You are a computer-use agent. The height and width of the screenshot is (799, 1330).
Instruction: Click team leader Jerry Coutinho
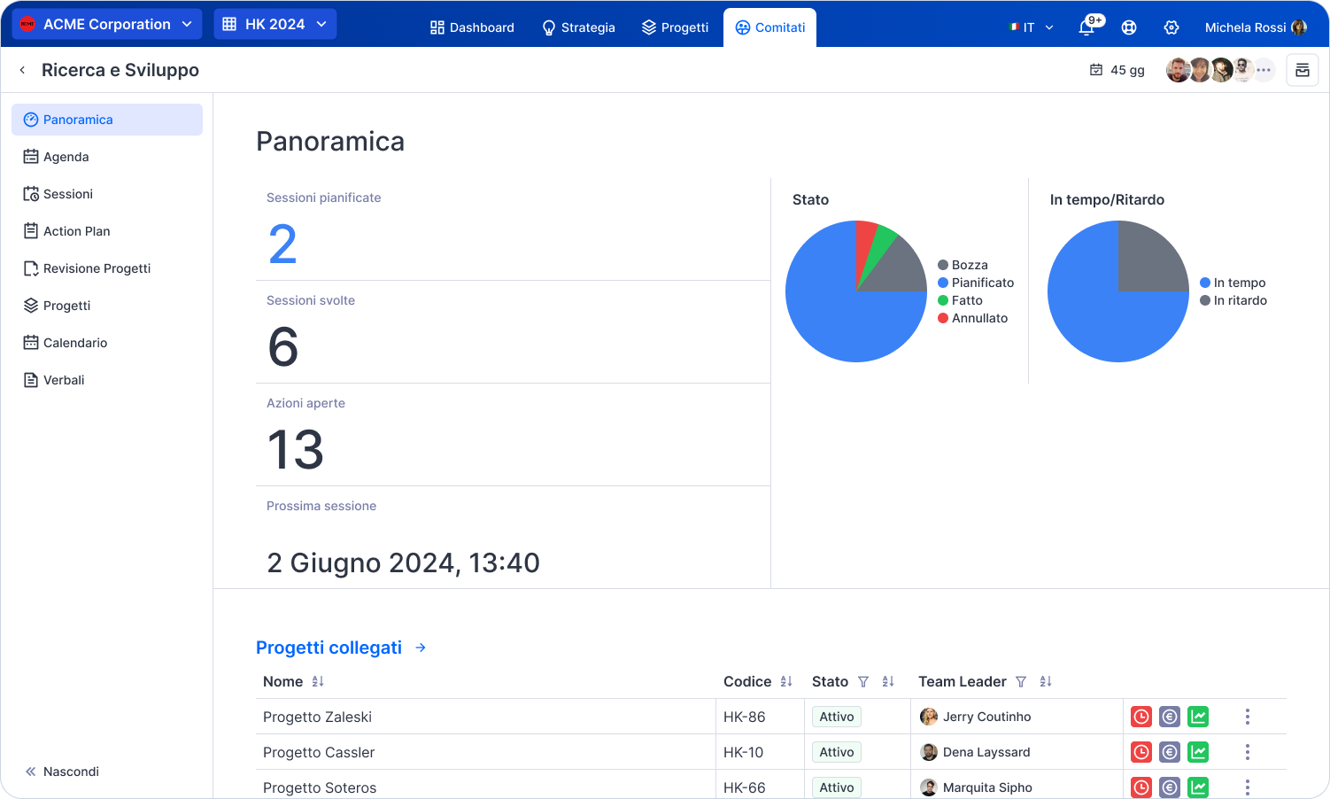[x=975, y=717]
